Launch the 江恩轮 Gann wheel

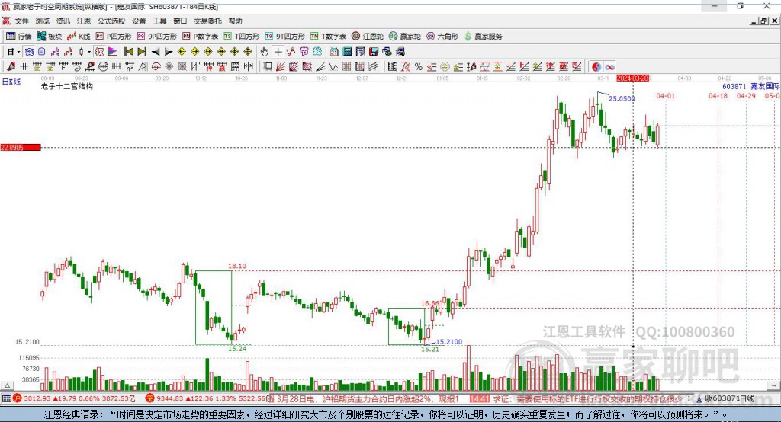point(368,37)
